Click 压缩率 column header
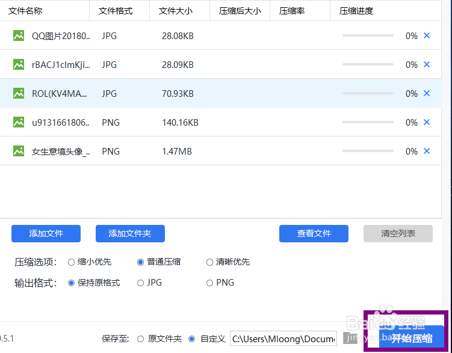Viewport: 452px width, 353px height. pos(292,11)
